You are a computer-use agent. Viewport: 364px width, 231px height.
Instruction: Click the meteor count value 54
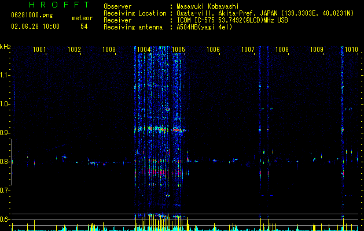click(x=84, y=27)
